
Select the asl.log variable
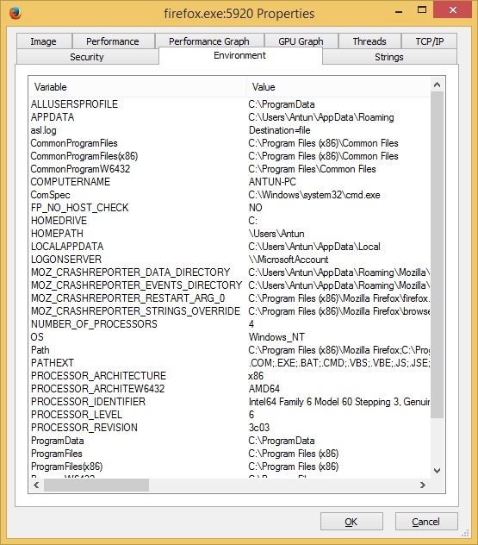(x=229, y=130)
